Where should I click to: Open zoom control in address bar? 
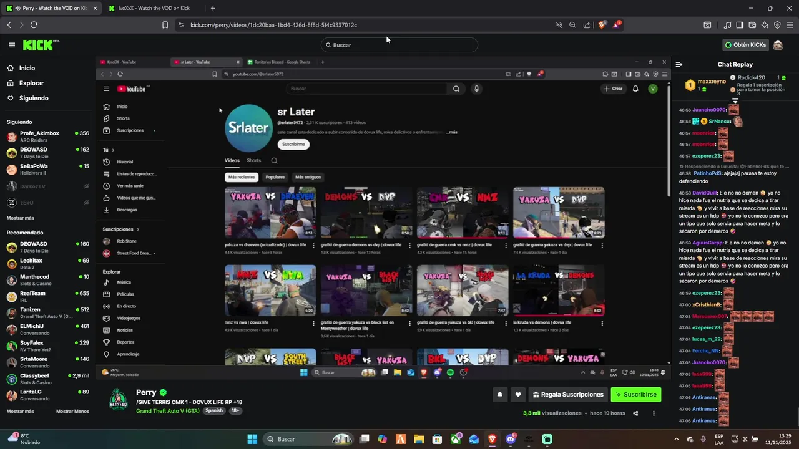572,25
